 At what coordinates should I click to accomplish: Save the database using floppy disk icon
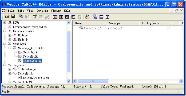[x=13, y=16]
